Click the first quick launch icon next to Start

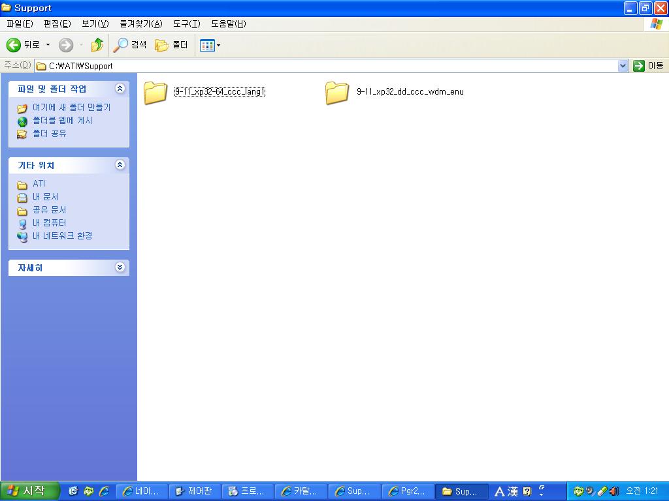click(x=73, y=491)
